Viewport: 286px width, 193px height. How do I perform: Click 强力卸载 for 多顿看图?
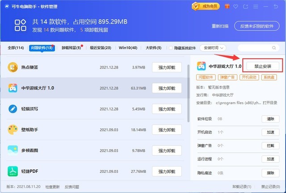[x=167, y=151]
